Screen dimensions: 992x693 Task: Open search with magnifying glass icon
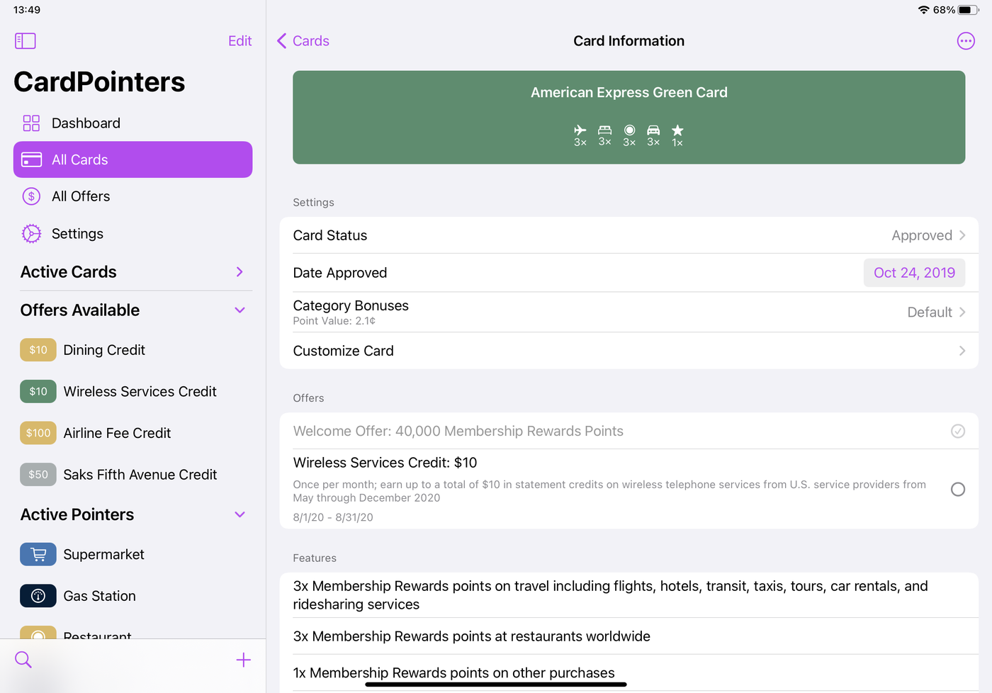point(23,660)
